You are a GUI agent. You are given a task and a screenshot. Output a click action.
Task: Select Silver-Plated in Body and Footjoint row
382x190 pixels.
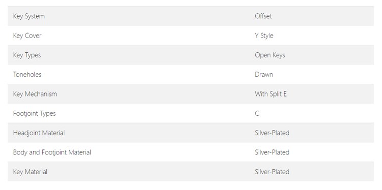point(272,152)
